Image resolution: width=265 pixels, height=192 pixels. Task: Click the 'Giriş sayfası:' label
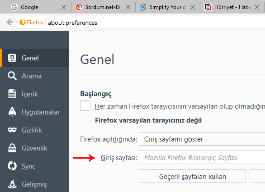pos(119,158)
